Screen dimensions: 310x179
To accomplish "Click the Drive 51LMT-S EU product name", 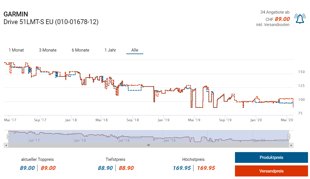I will tap(51, 22).
